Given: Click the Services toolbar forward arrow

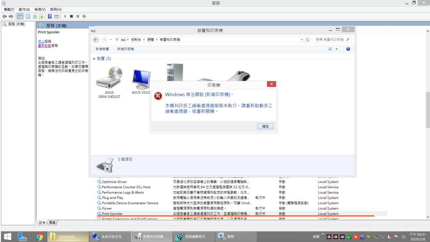Looking at the screenshot, I should tap(11, 16).
